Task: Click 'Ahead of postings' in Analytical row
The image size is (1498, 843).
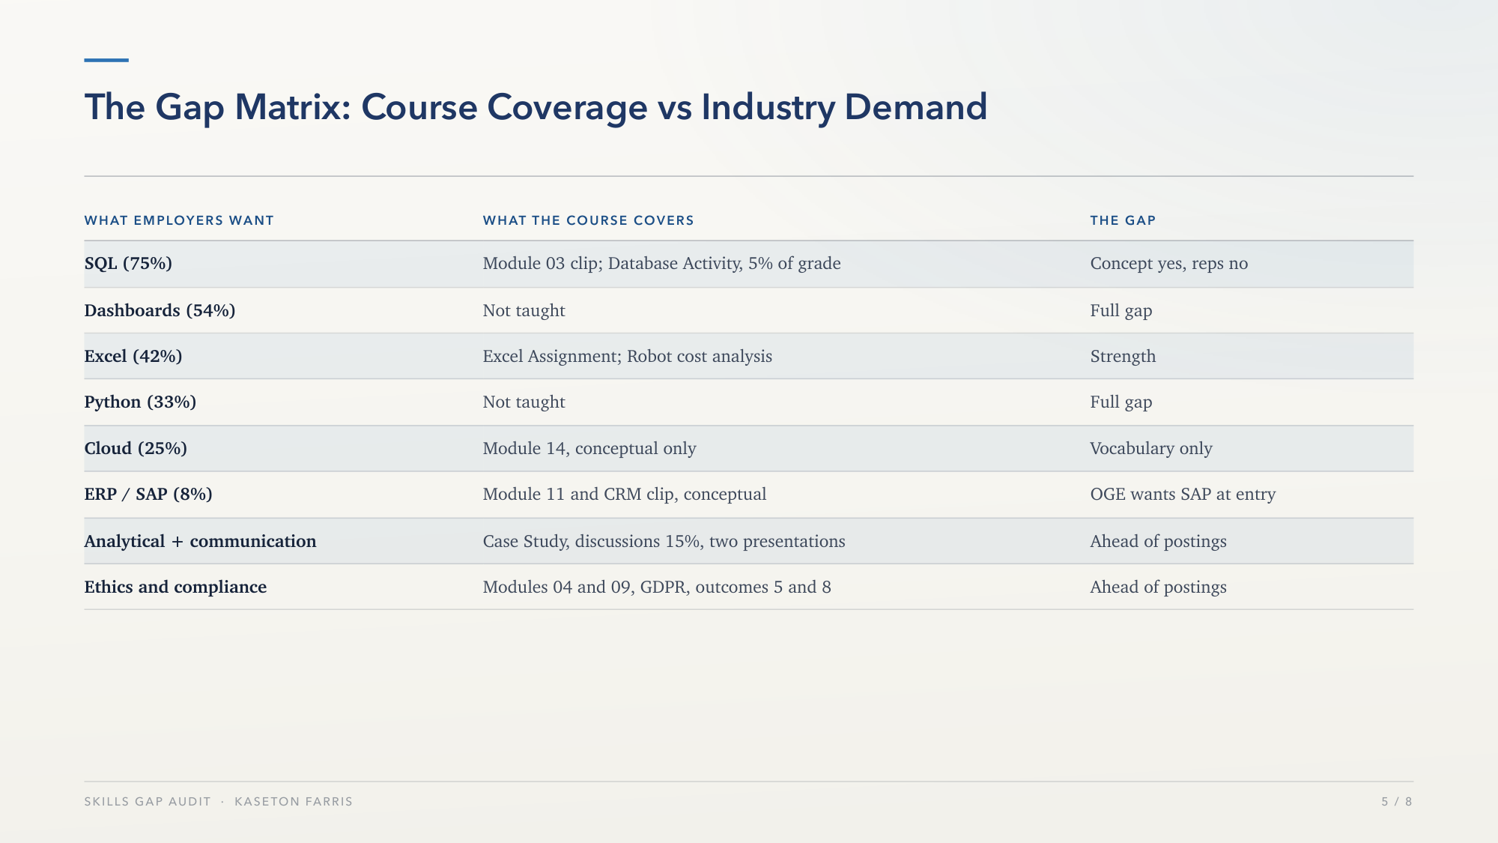Action: tap(1158, 541)
